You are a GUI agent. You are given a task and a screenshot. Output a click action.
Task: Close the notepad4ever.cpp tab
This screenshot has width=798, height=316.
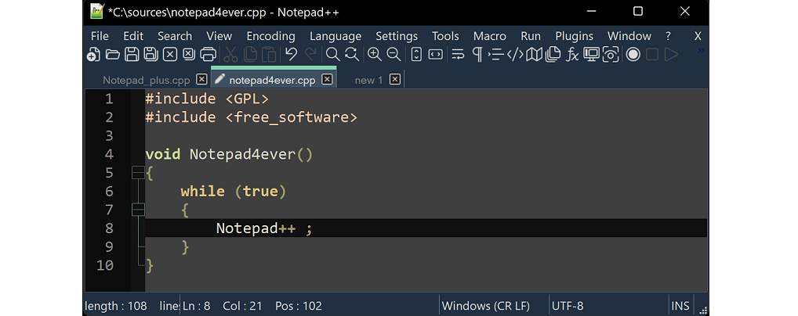click(x=327, y=80)
